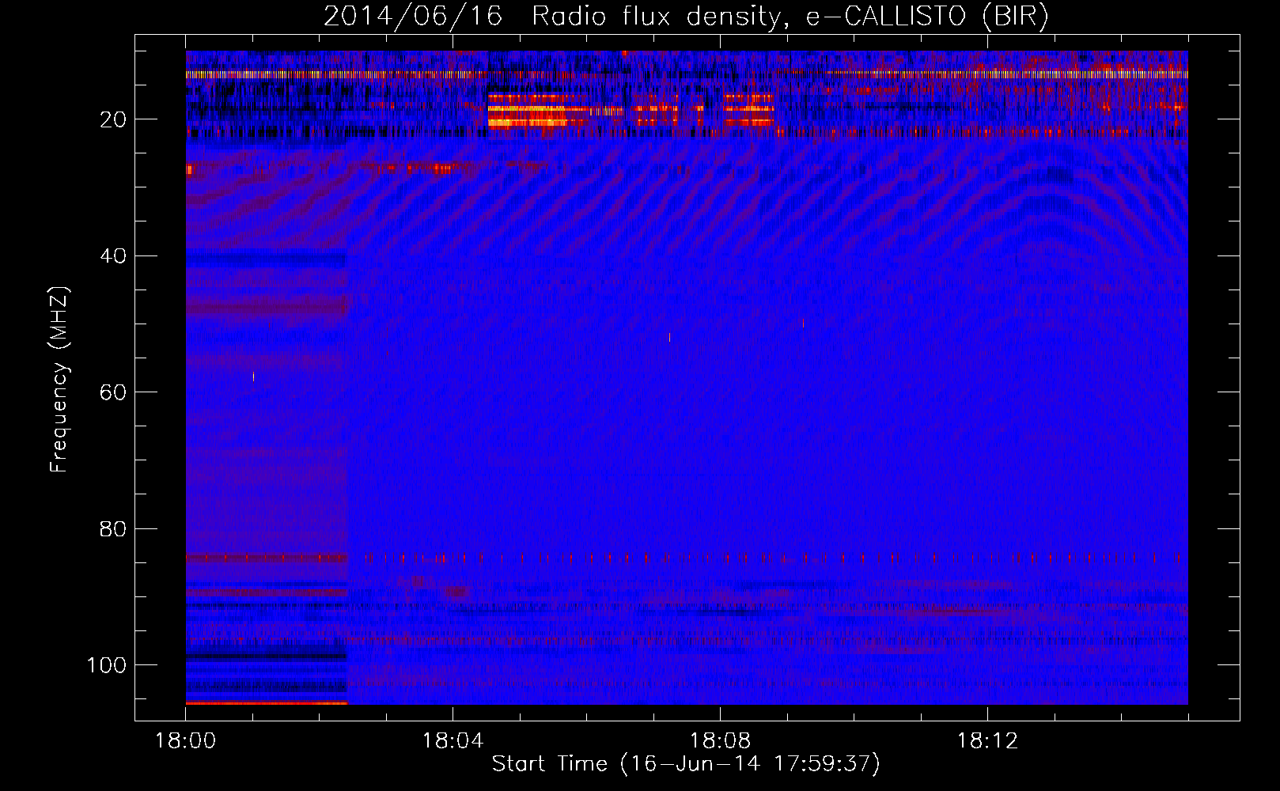Click the plot title '2014/06/16 Radio flux density'
This screenshot has width=1280, height=791.
click(686, 17)
